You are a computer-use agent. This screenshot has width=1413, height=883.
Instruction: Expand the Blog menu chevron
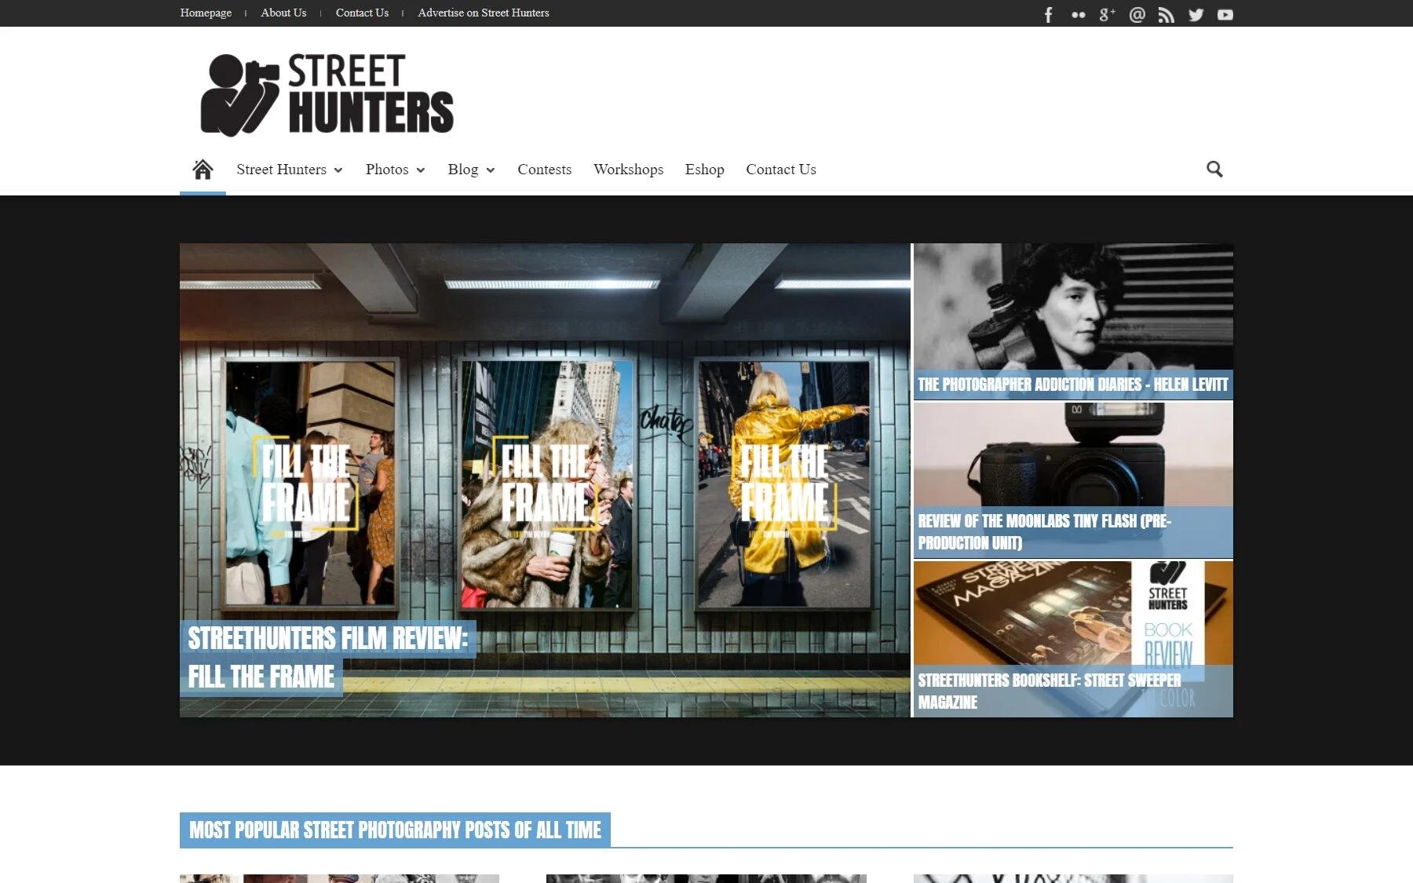pyautogui.click(x=491, y=170)
